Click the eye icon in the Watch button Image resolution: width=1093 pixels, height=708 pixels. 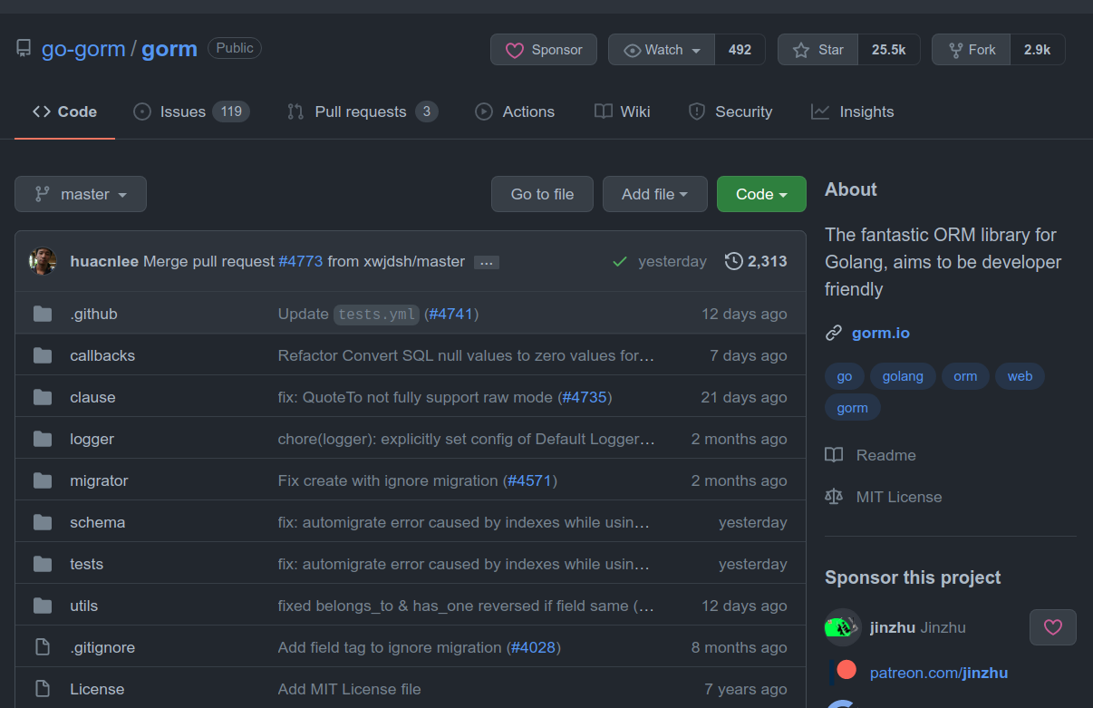(x=633, y=51)
